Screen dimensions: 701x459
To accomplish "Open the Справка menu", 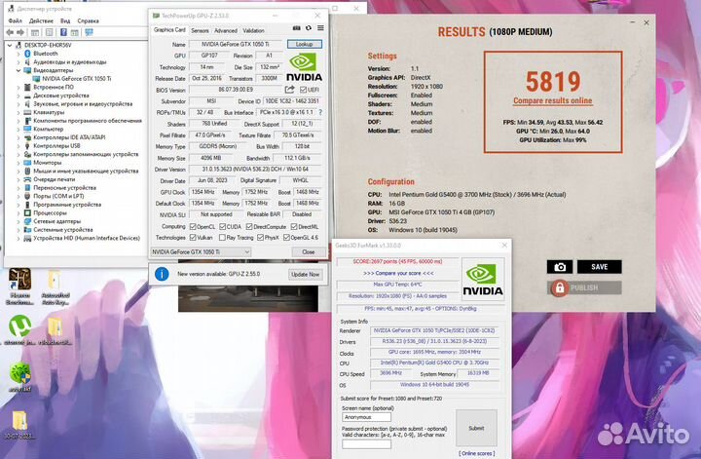I will (88, 20).
